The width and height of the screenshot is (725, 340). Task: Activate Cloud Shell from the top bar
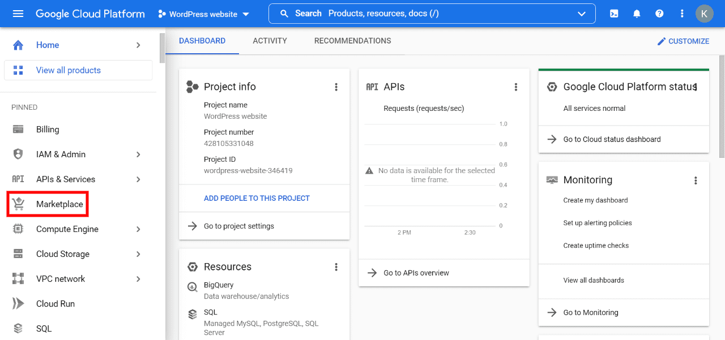pyautogui.click(x=613, y=13)
